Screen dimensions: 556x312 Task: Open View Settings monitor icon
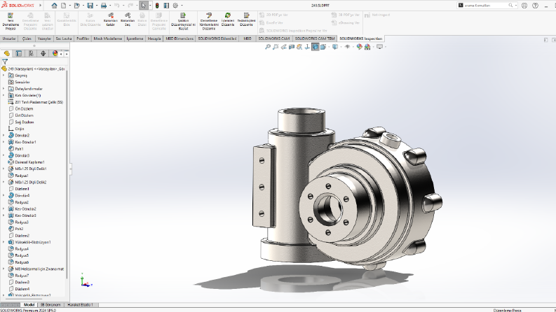click(379, 47)
